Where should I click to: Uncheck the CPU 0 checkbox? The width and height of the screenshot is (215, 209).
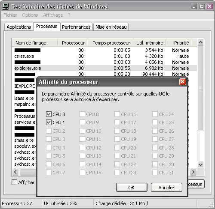[x=49, y=114]
